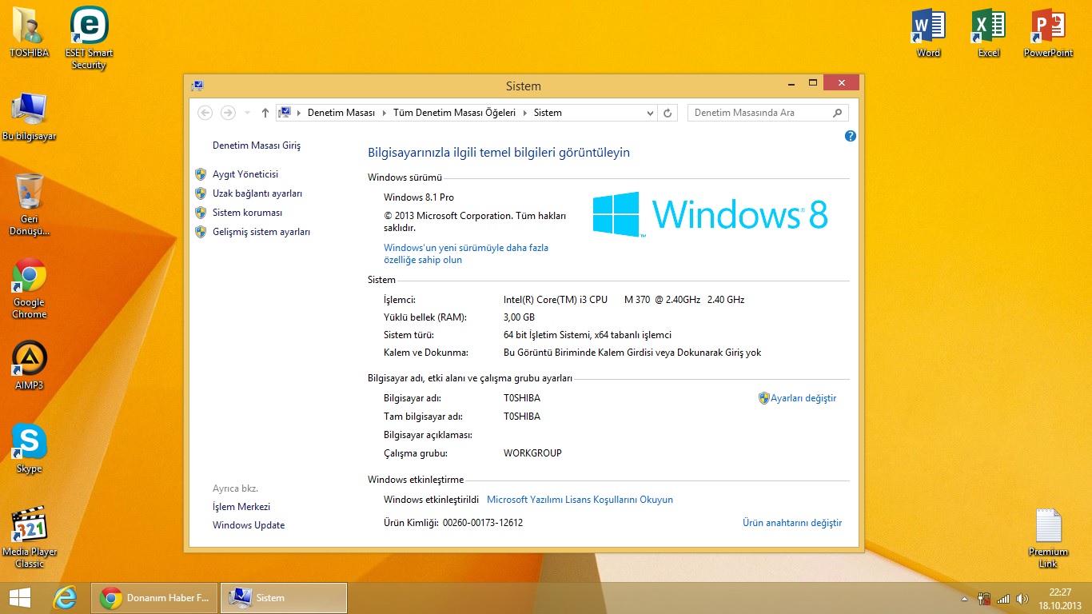1092x614 pixels.
Task: Open the TOSHIBA user folder icon
Action: (x=29, y=32)
